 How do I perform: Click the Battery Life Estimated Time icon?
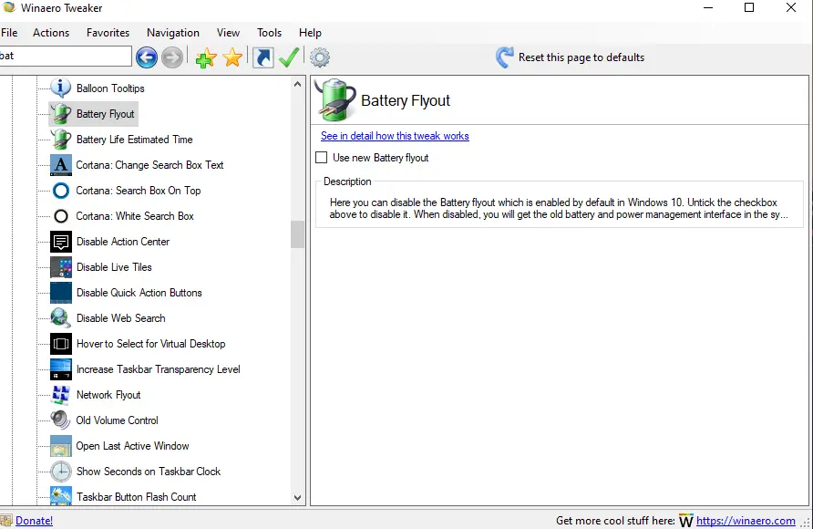click(61, 139)
